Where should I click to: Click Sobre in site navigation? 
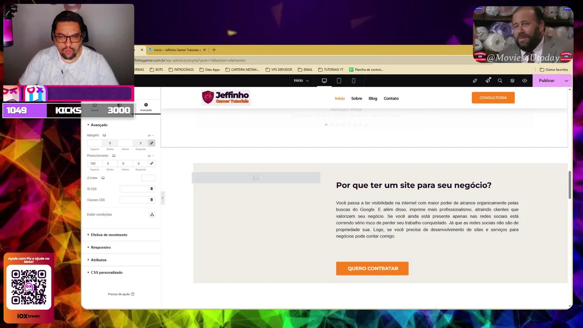point(357,98)
